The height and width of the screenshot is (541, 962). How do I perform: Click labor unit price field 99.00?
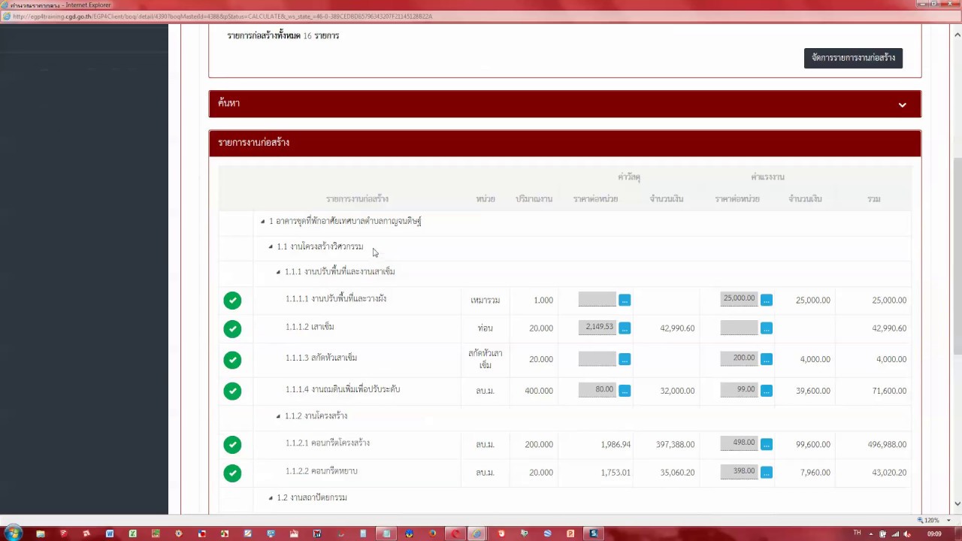click(x=739, y=390)
